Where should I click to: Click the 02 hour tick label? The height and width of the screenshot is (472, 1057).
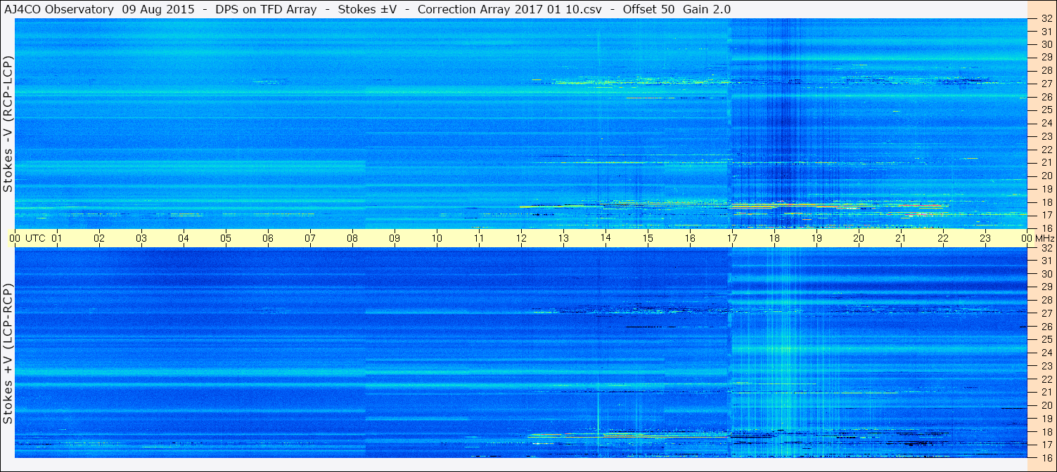(99, 238)
